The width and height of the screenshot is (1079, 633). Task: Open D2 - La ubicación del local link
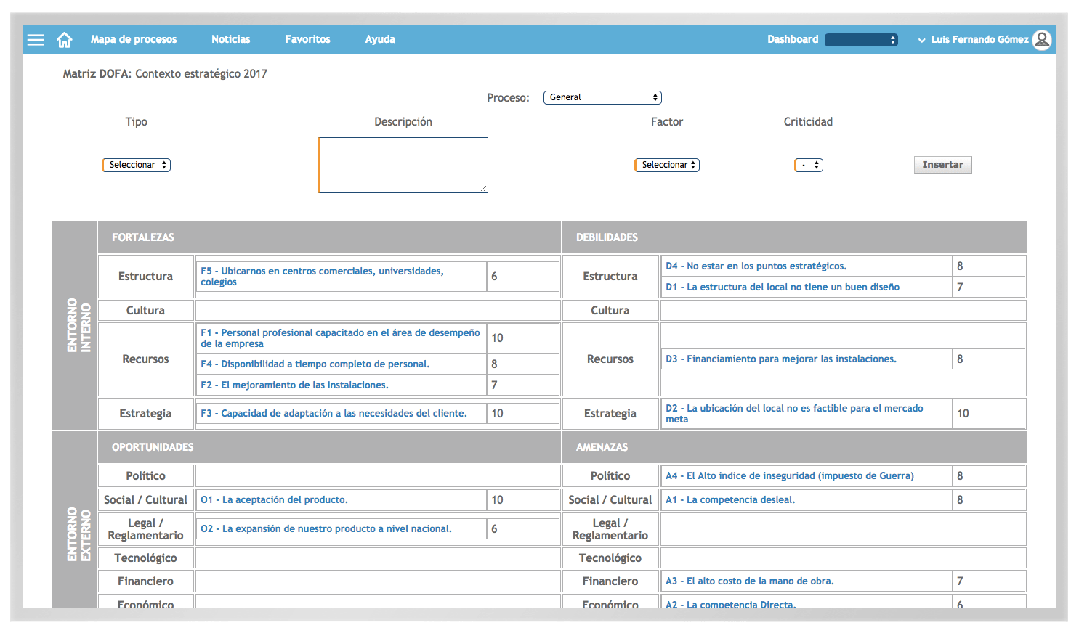click(x=794, y=414)
